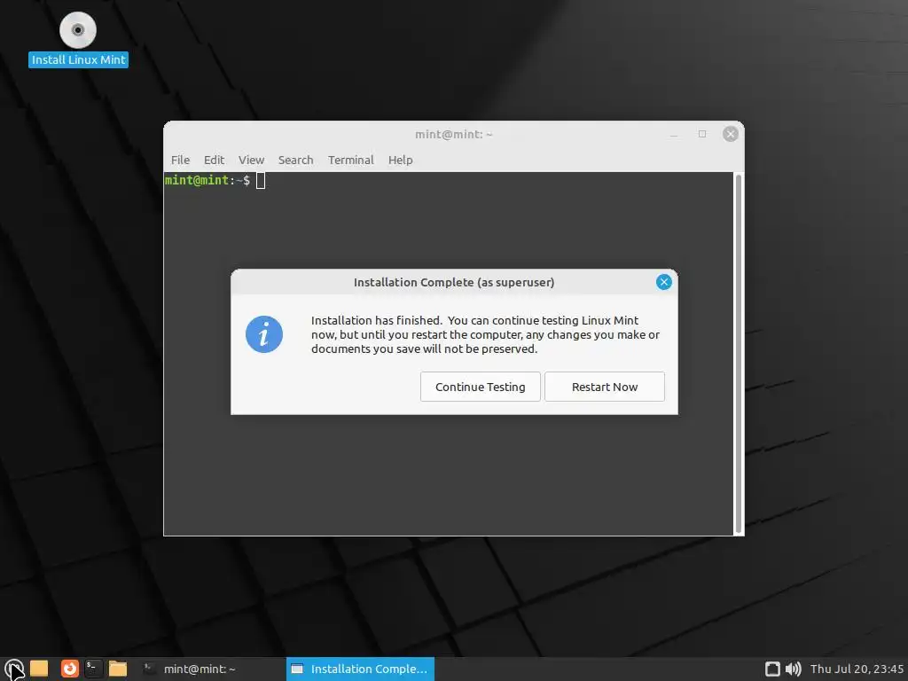This screenshot has height=681, width=908.
Task: Open the terminal View menu
Action: 251,160
